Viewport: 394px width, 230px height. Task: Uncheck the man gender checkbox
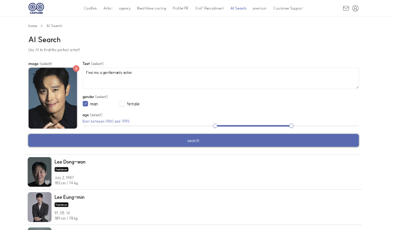point(85,103)
